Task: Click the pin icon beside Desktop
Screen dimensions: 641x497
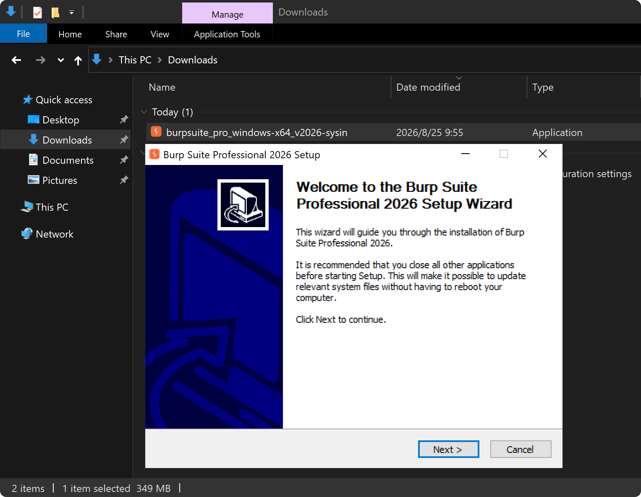Action: [x=124, y=120]
